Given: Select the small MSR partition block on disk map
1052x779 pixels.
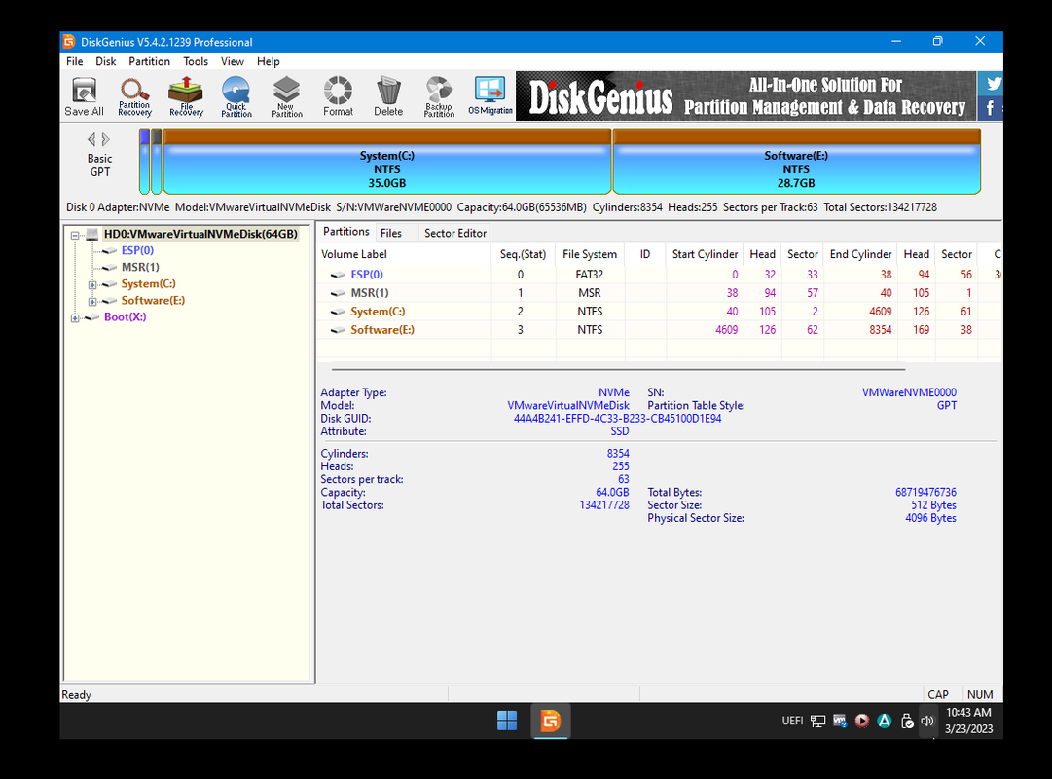Looking at the screenshot, I should pyautogui.click(x=157, y=162).
